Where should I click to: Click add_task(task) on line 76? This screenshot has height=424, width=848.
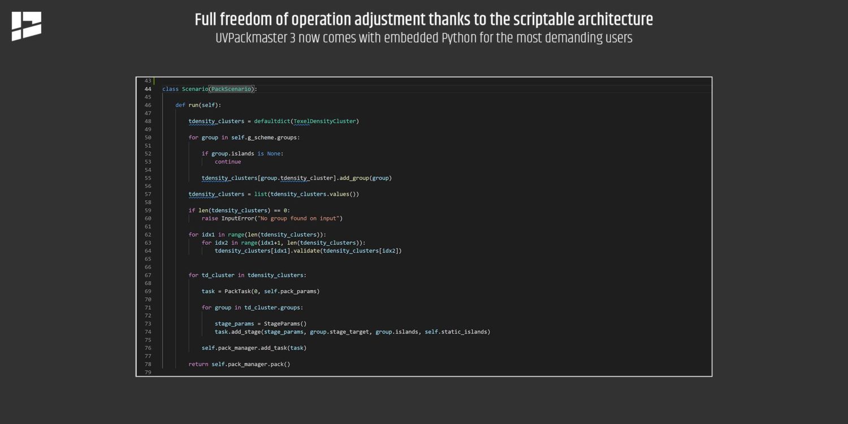[284, 348]
